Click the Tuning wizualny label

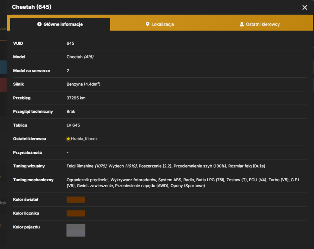click(x=29, y=166)
